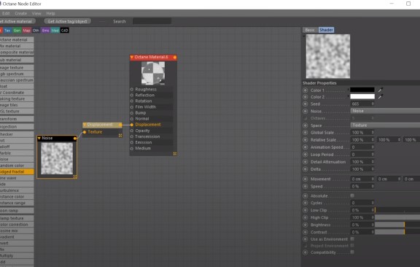420x267 pixels.
Task: Switch to the Basic tab
Action: [310, 30]
